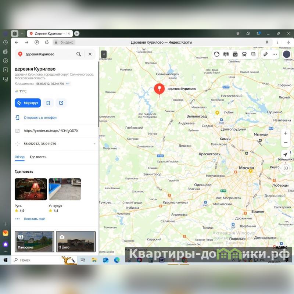Click the Отправить в телефон link

[40, 118]
